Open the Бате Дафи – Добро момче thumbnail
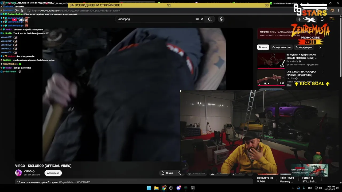The width and height of the screenshot is (342, 192). tap(271, 61)
